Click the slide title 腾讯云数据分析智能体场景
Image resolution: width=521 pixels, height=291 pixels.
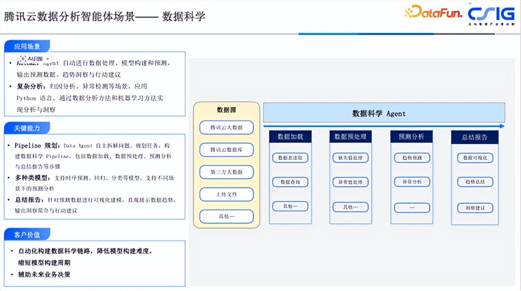click(x=69, y=16)
